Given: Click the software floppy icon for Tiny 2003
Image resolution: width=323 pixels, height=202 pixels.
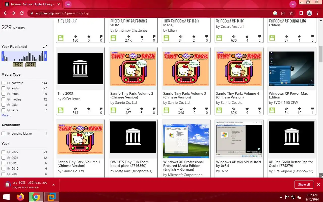Looking at the screenshot, I should point(61,110).
